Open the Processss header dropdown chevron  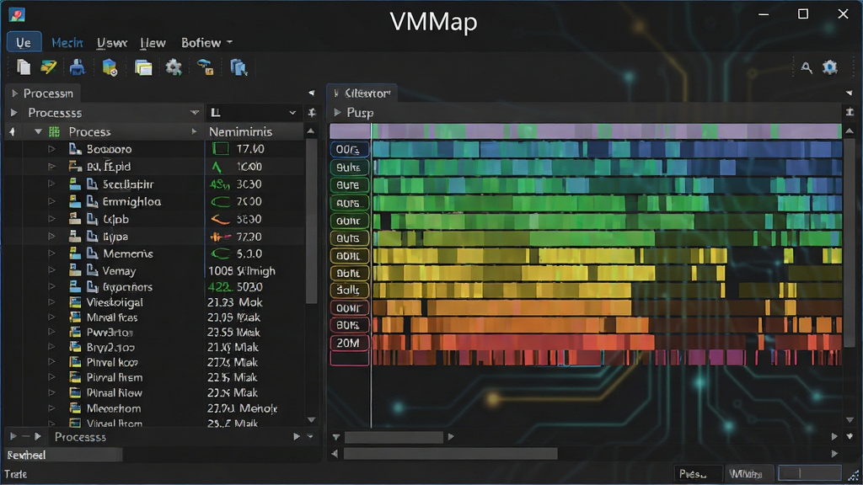point(195,113)
